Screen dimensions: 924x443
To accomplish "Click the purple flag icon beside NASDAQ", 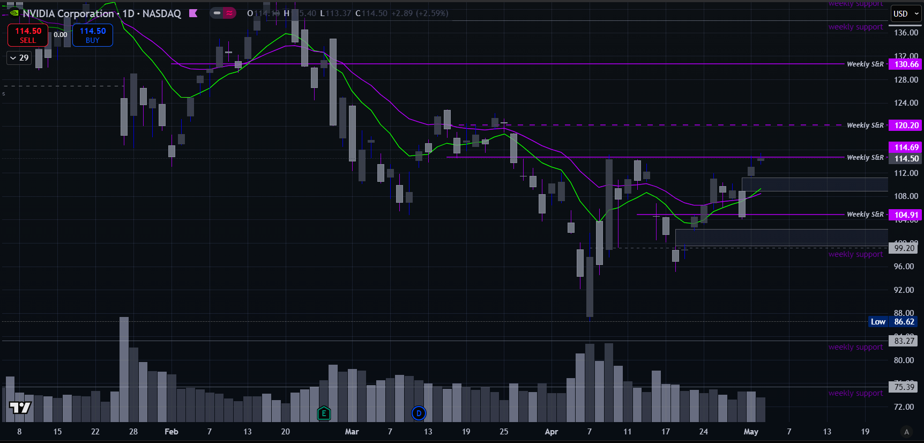I will [x=193, y=13].
